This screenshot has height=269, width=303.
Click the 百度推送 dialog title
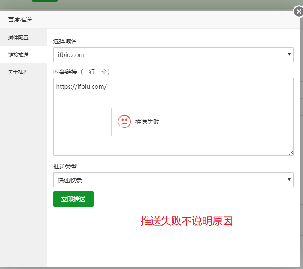[20, 20]
